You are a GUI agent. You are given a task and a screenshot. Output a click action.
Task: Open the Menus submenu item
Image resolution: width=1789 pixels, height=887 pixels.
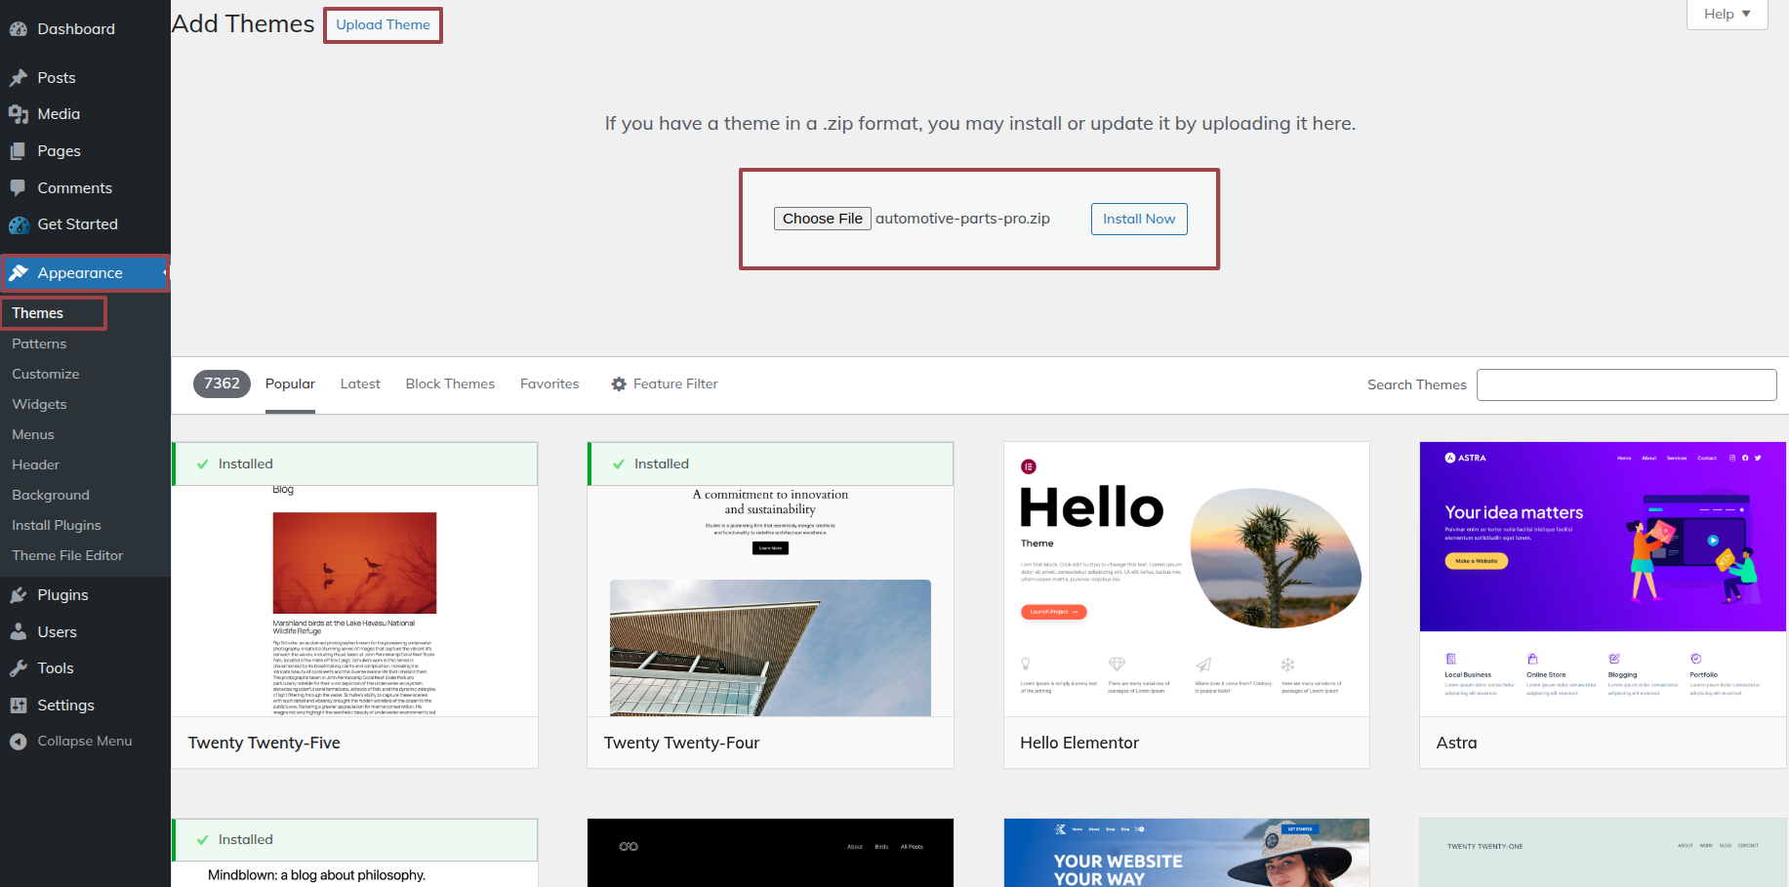(33, 434)
